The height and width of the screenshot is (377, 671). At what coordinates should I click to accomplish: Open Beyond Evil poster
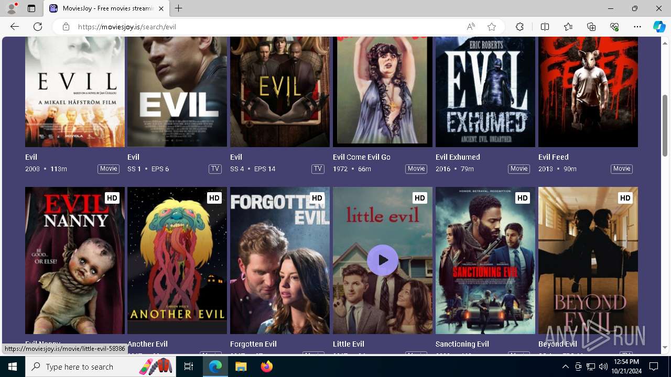tap(588, 260)
